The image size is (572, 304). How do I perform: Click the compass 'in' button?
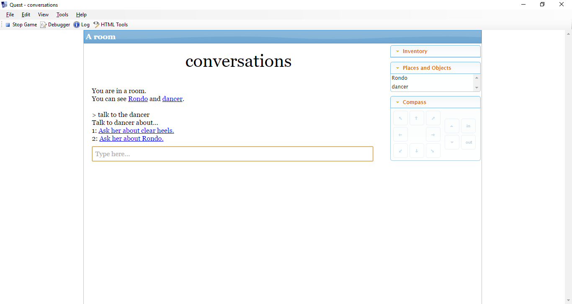(468, 126)
